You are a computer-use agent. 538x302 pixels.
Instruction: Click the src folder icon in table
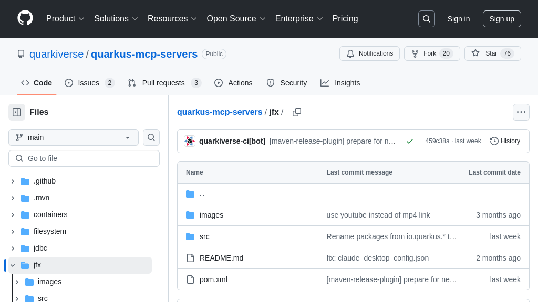pyautogui.click(x=190, y=236)
